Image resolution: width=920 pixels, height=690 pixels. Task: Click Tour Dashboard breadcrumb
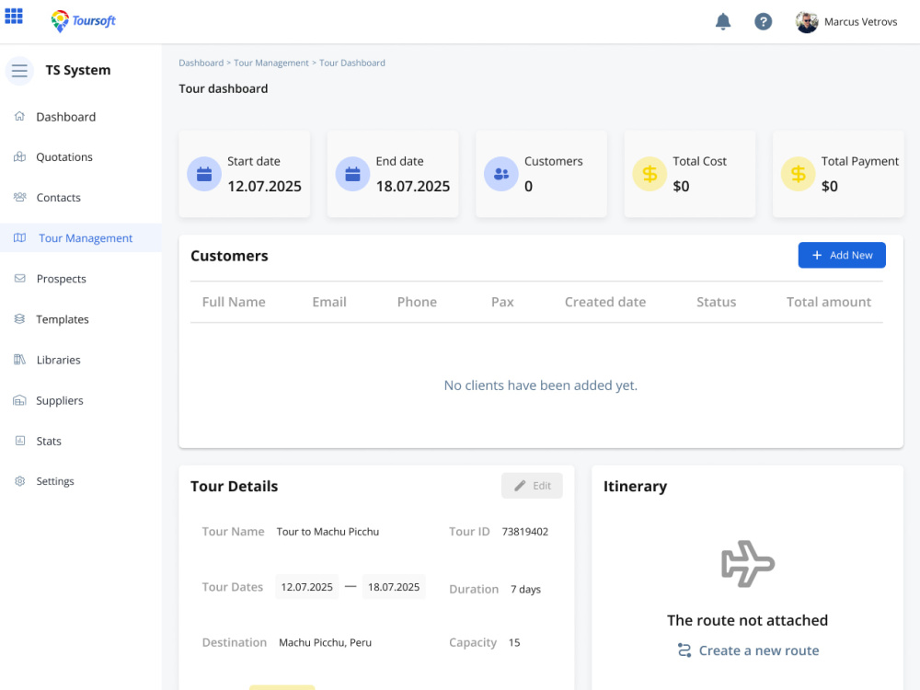click(352, 63)
